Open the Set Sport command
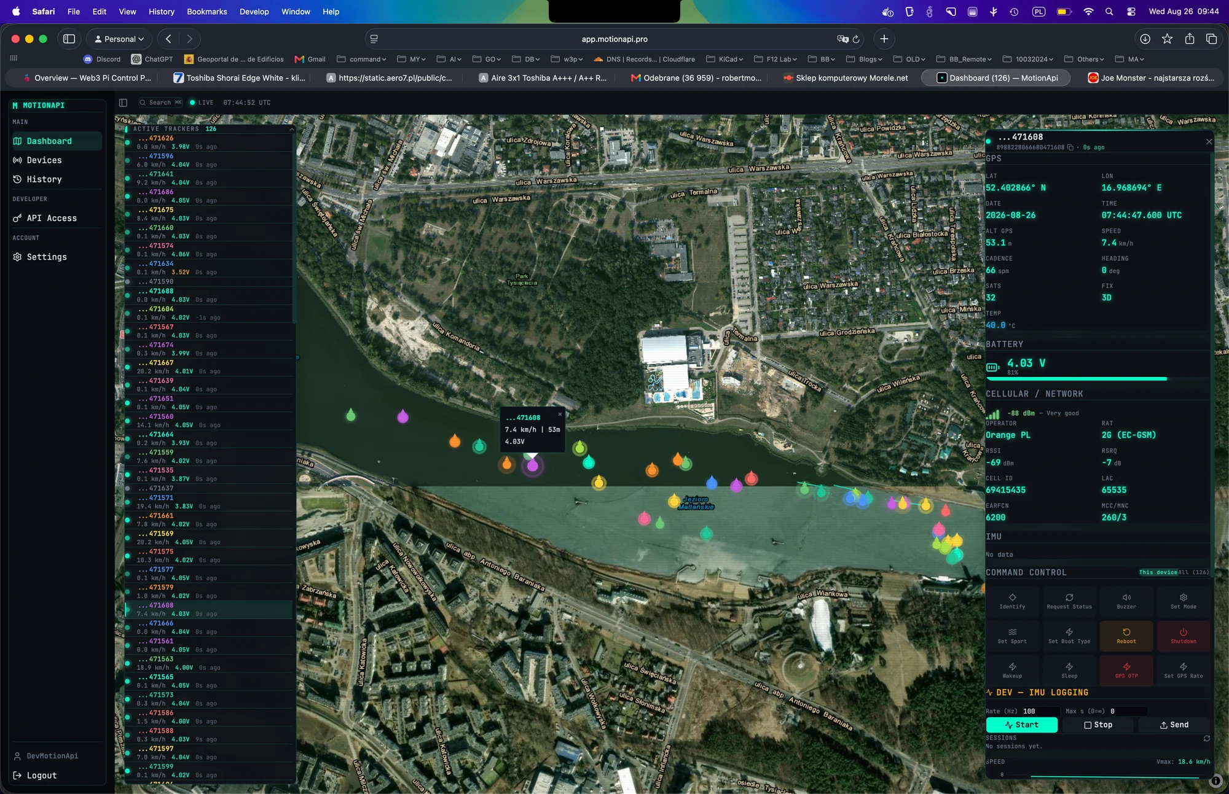 tap(1012, 636)
